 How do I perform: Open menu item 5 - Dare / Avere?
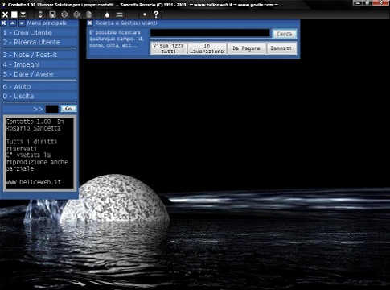(39, 74)
